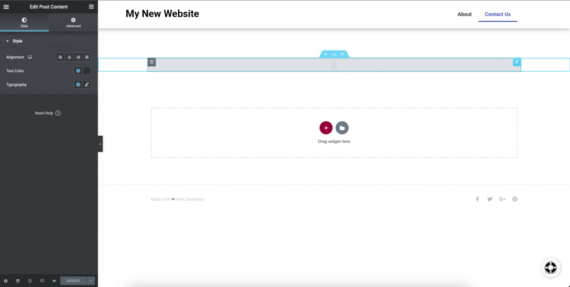Screen dimensions: 570x287
Task: Click the edit widget pencil handle
Action: click(517, 62)
